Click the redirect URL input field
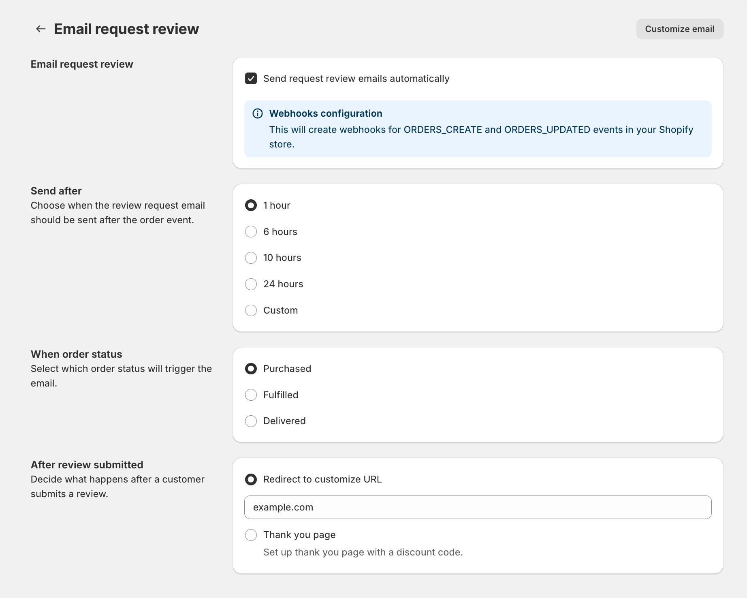This screenshot has height=598, width=747. (478, 507)
